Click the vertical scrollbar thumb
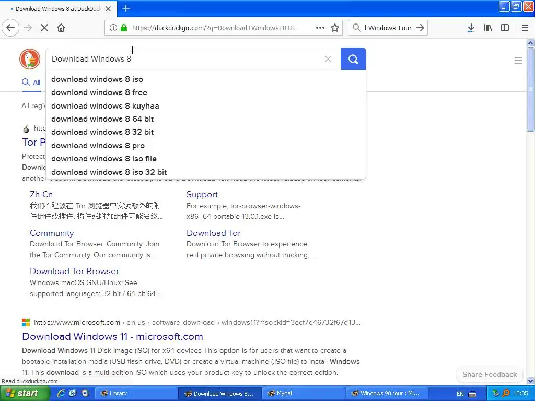 (x=531, y=89)
